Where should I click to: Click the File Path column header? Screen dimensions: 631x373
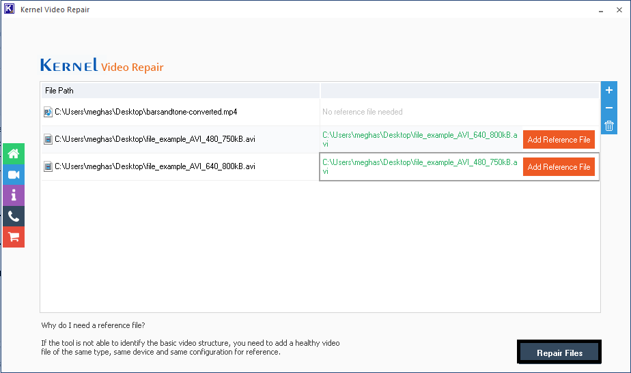[59, 91]
